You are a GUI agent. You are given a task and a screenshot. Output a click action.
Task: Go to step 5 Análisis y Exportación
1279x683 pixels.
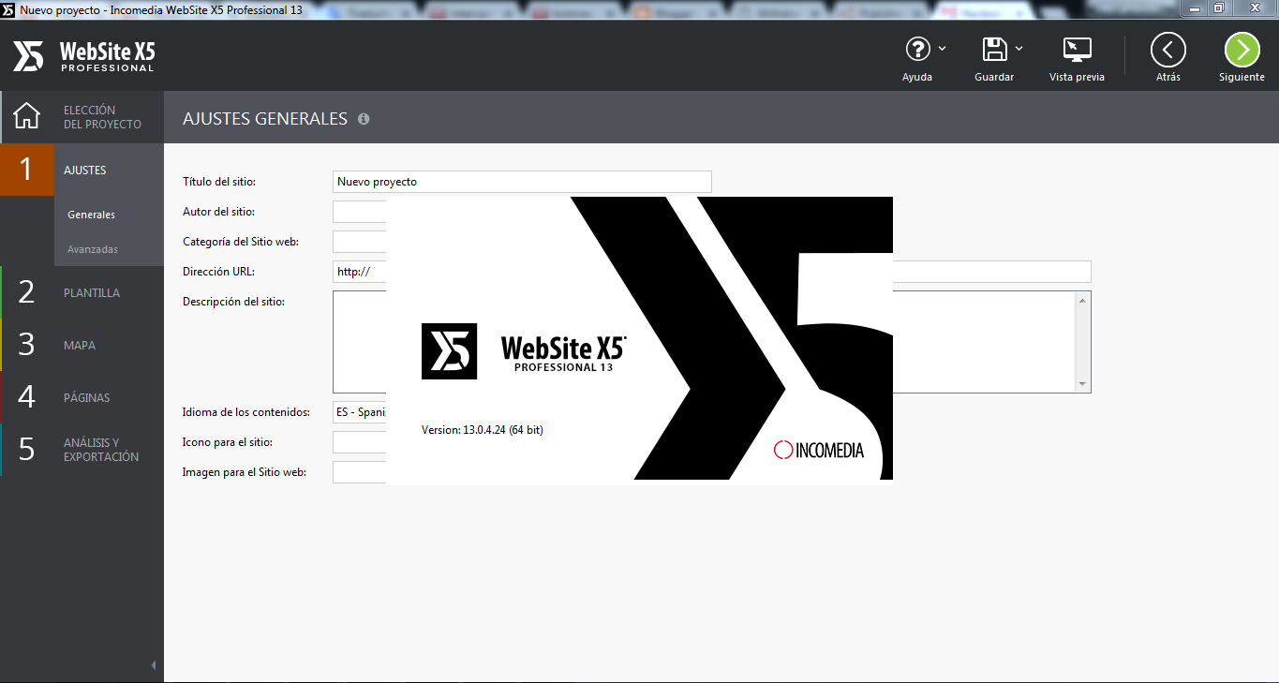[82, 450]
